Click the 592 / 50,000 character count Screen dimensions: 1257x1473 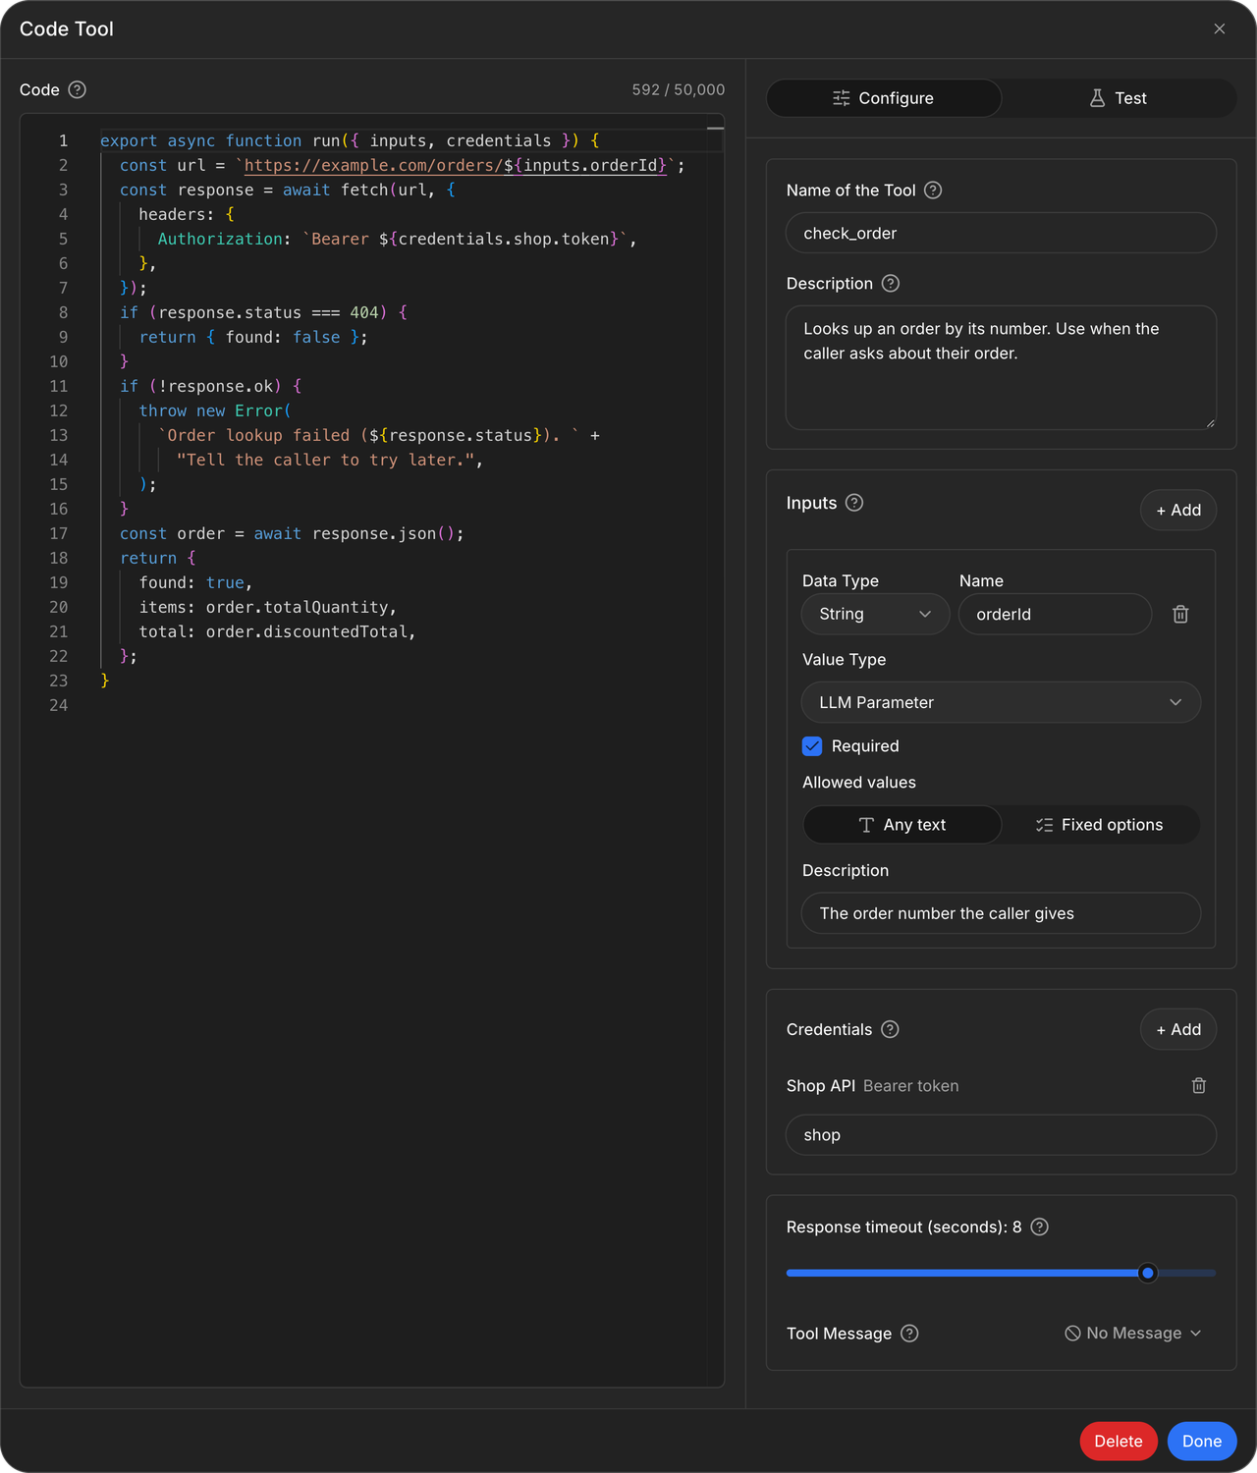pyautogui.click(x=679, y=89)
